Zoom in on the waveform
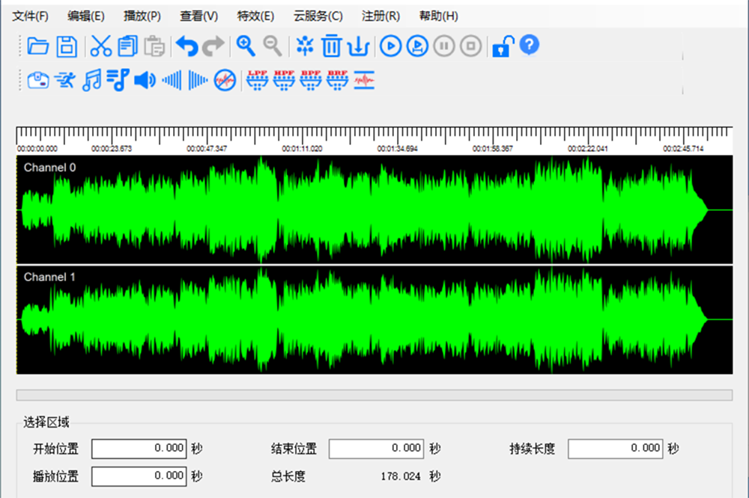 (x=246, y=46)
